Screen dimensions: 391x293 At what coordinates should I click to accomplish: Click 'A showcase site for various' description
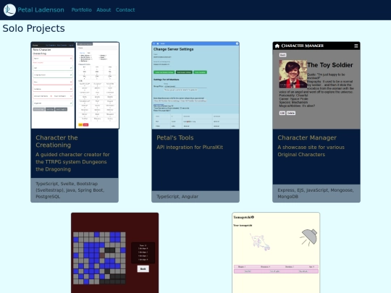pyautogui.click(x=311, y=148)
